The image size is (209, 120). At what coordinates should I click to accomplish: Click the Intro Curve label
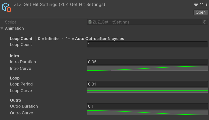coord(21,68)
